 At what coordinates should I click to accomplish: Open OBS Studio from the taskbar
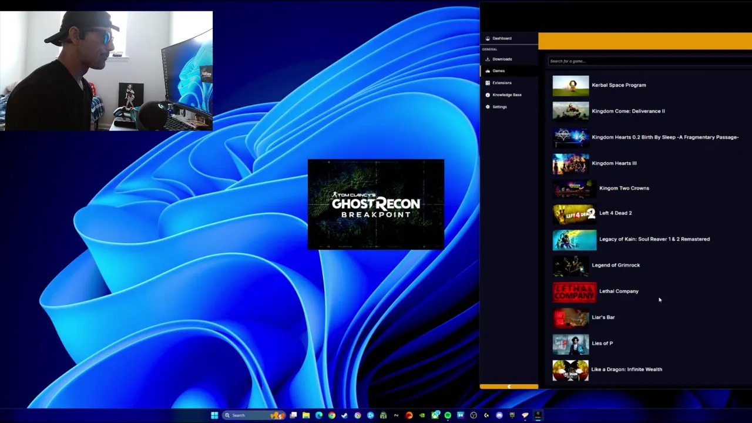pyautogui.click(x=474, y=415)
